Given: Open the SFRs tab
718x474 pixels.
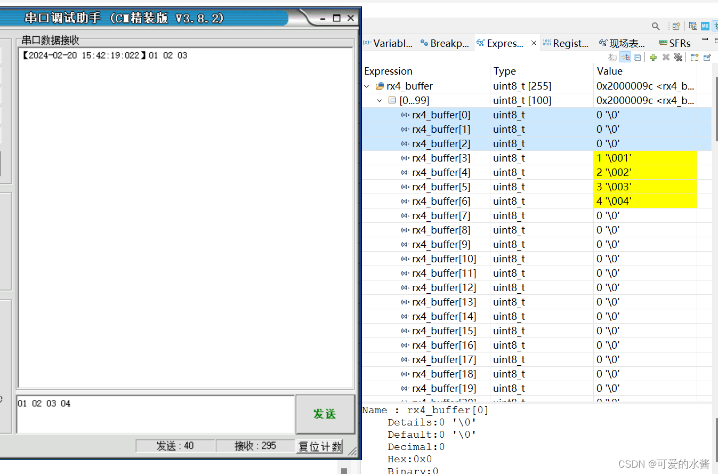Looking at the screenshot, I should (x=675, y=43).
